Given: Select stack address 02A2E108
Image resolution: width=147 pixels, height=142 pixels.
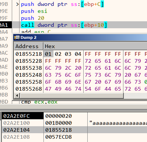Looking at the screenshot, I should (17, 137).
